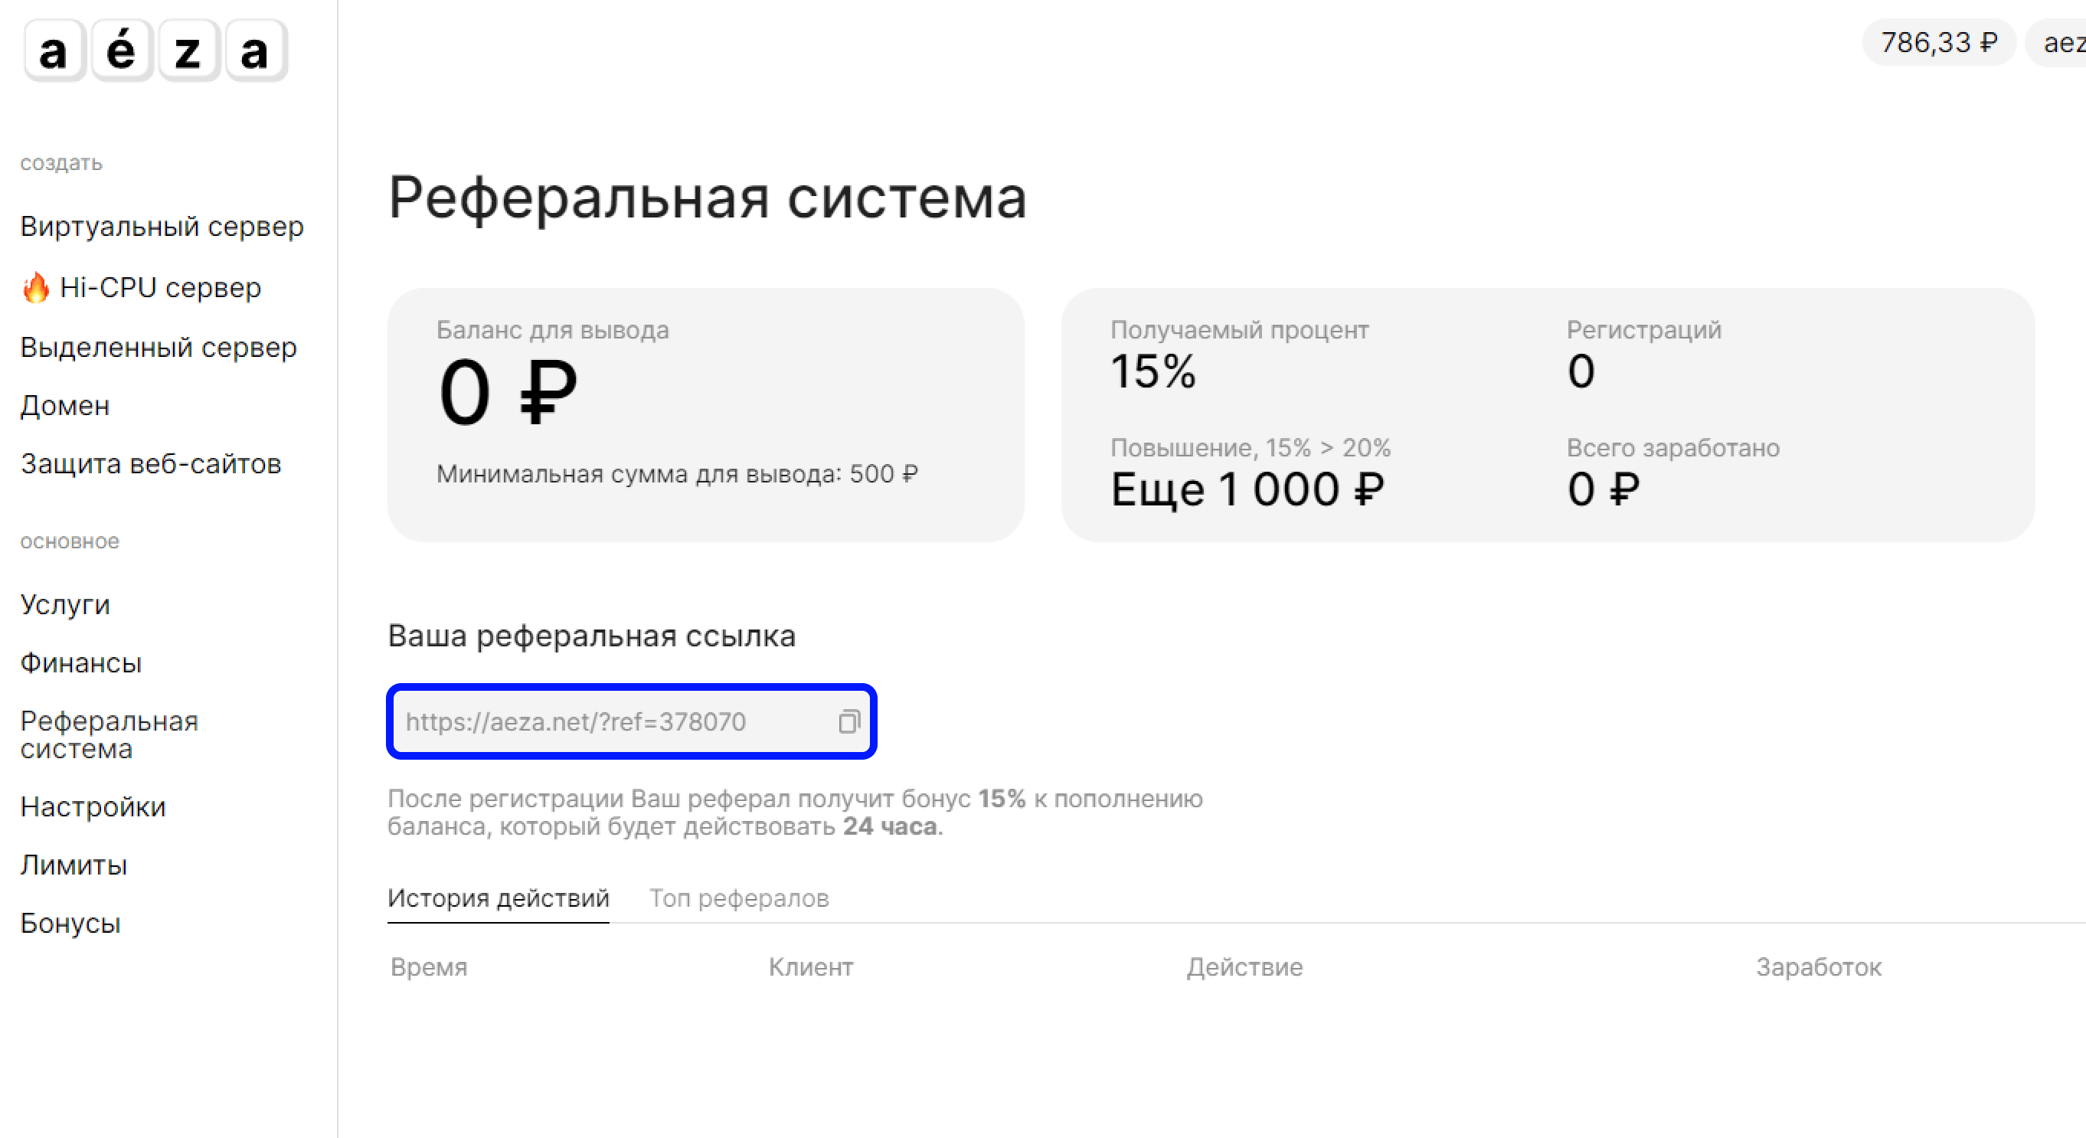Image resolution: width=2086 pixels, height=1138 pixels.
Task: Click the copy icon next to the referral link
Action: 848,721
